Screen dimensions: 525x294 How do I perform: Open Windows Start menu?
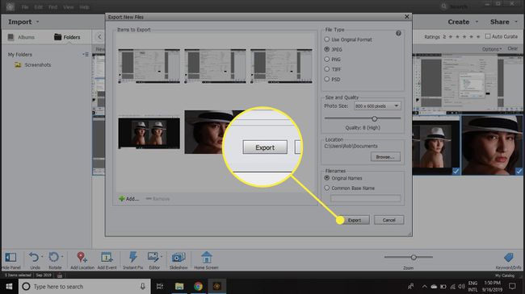click(9, 286)
